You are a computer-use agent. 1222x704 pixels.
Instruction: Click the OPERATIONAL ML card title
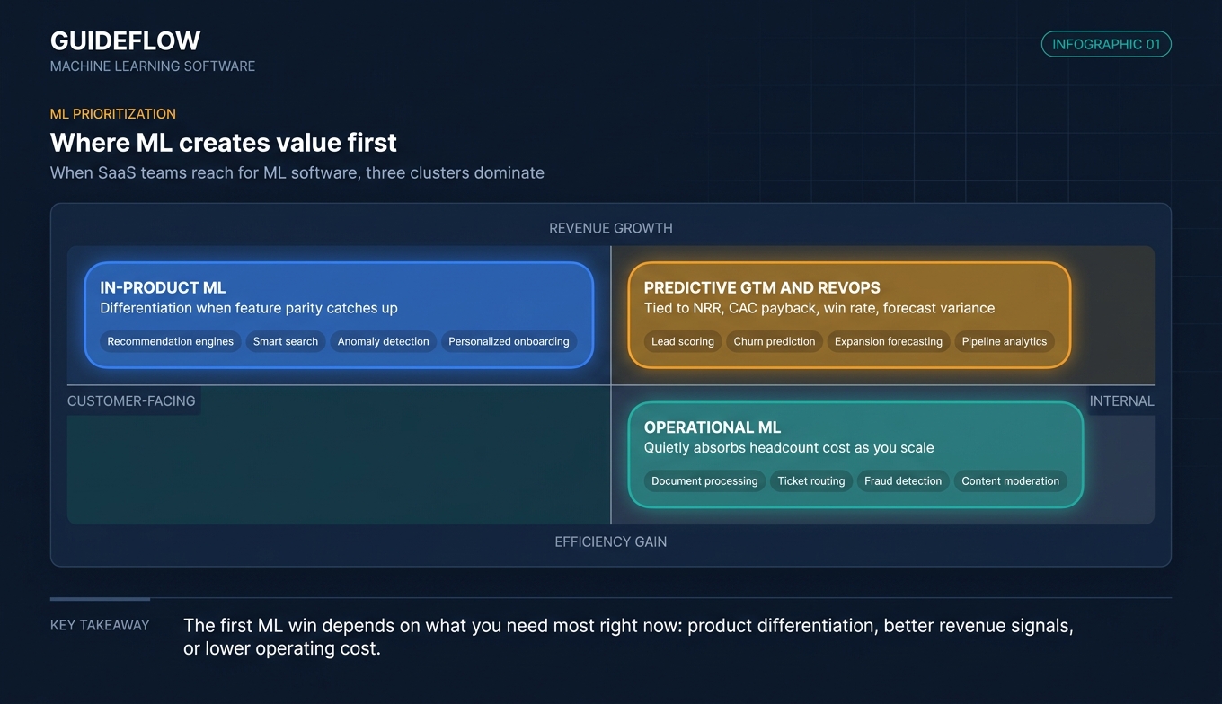tap(713, 428)
